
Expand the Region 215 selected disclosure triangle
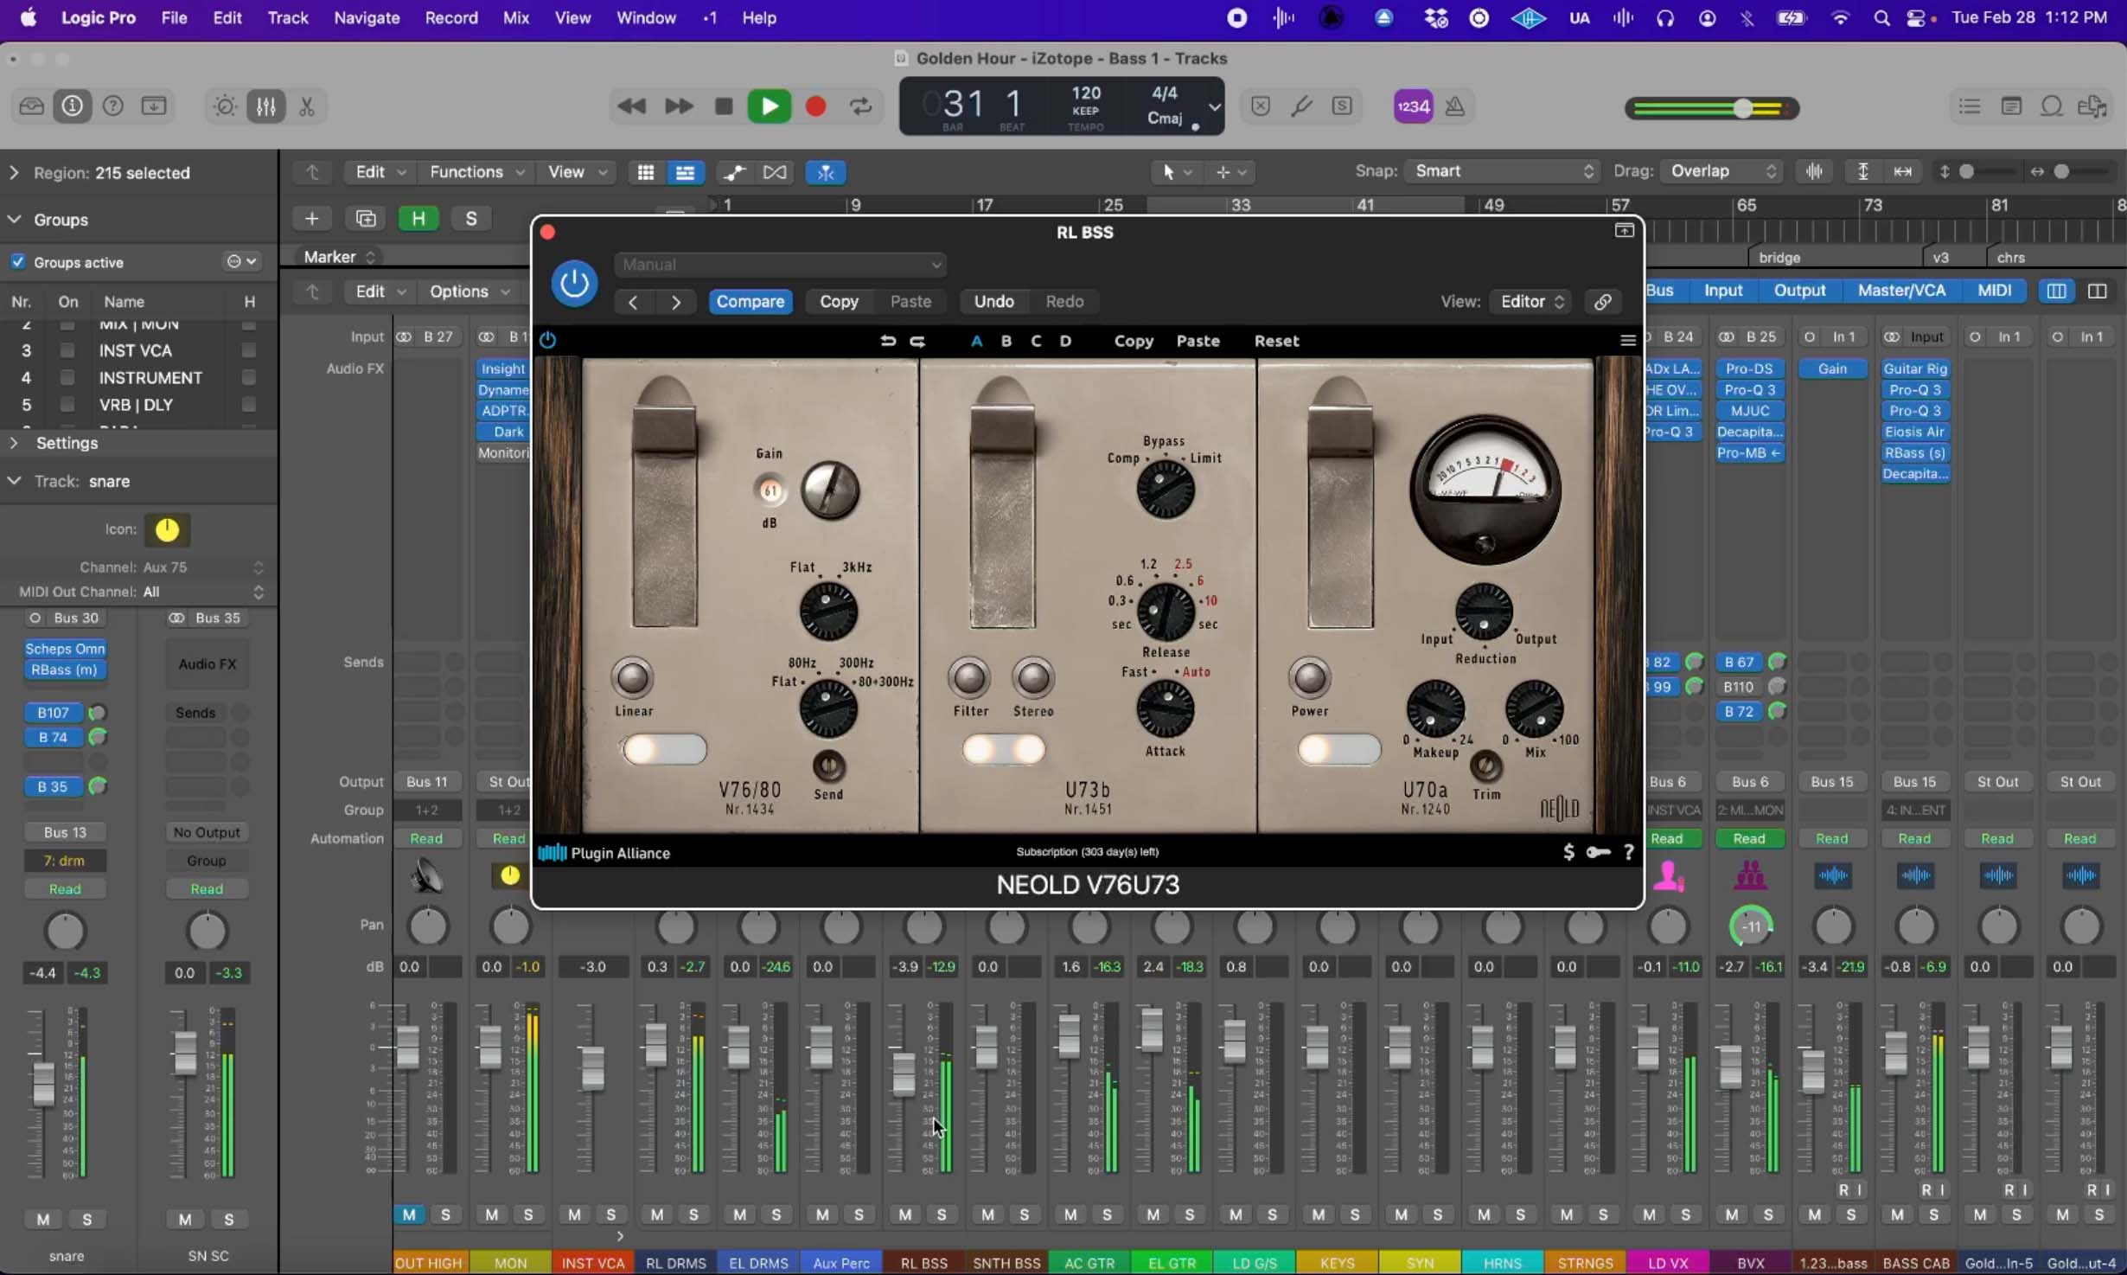14,173
